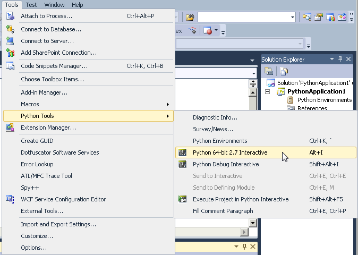358x255 pixels.
Task: Click the Add SharePoint Connection icon
Action: (10, 53)
